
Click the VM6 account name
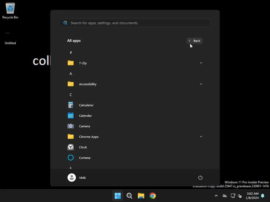coord(82,178)
